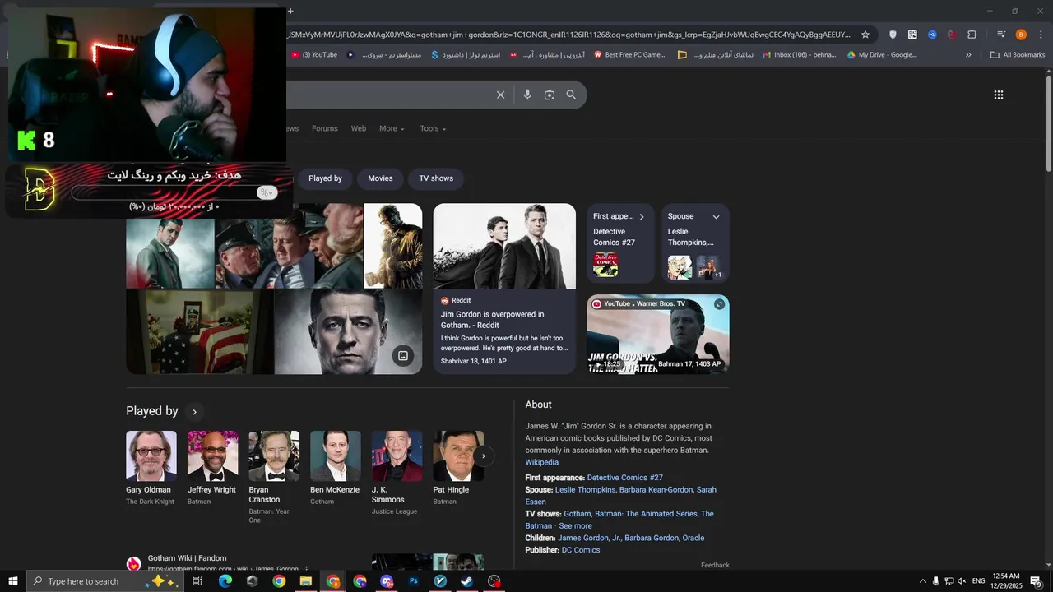
Task: Select the Played by filter chip
Action: coord(325,178)
